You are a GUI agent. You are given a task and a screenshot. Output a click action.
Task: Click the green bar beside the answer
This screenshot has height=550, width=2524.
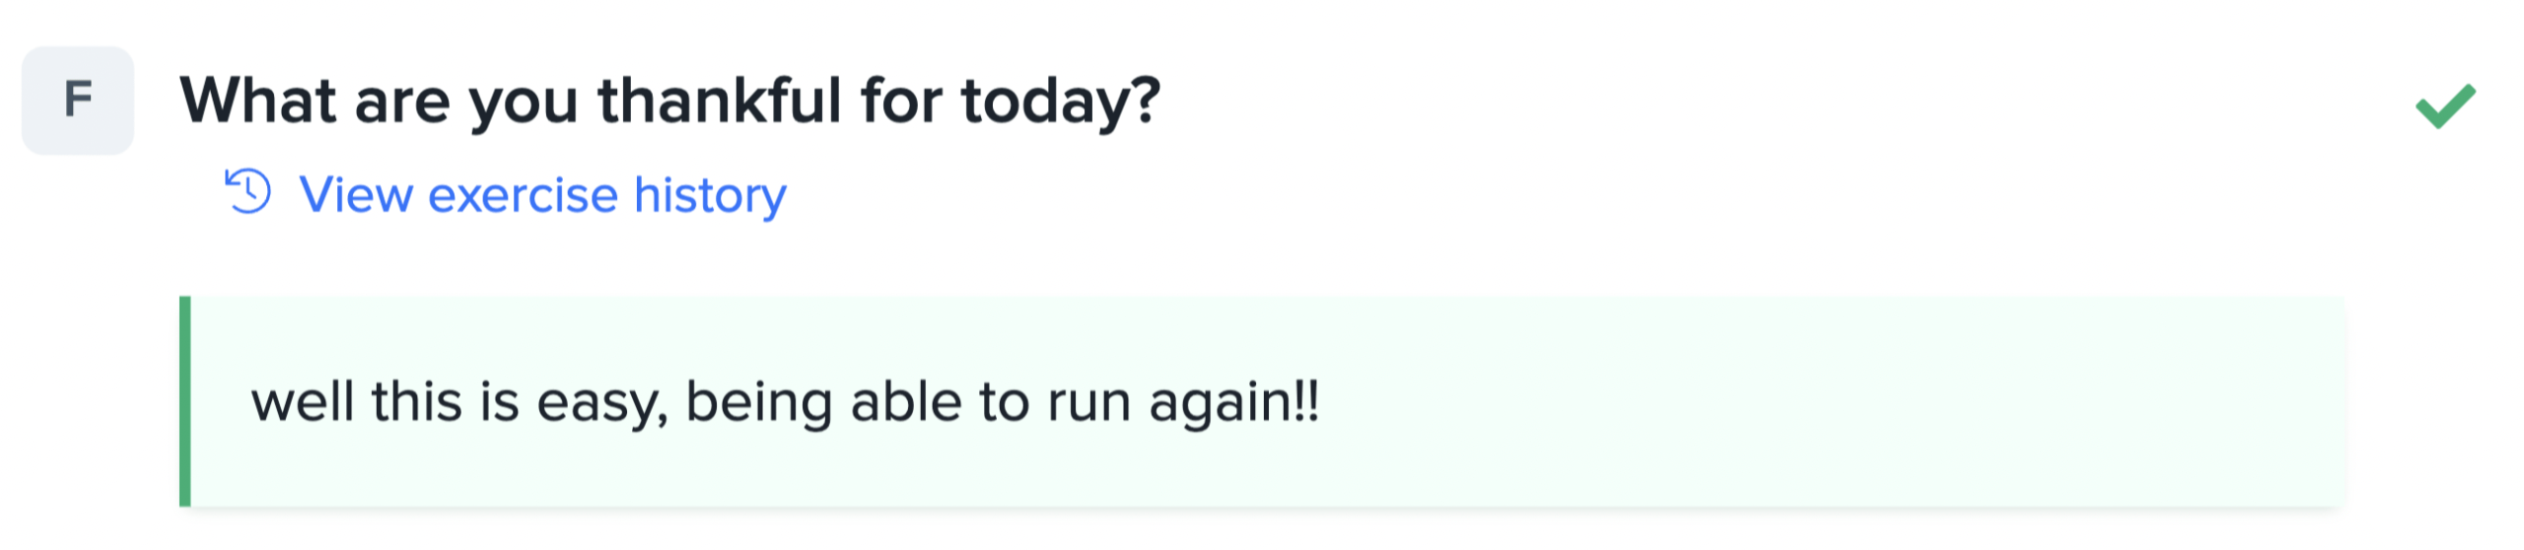pyautogui.click(x=185, y=401)
